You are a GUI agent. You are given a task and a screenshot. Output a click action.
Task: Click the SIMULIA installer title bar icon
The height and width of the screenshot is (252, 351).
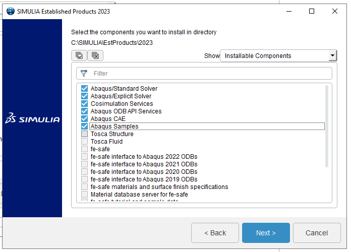point(10,11)
